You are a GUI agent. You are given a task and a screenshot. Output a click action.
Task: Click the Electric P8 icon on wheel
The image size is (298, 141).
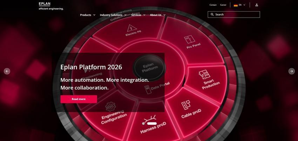pos(132,28)
